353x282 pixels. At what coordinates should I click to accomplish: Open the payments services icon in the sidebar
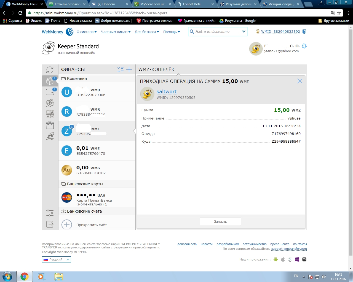(x=50, y=114)
